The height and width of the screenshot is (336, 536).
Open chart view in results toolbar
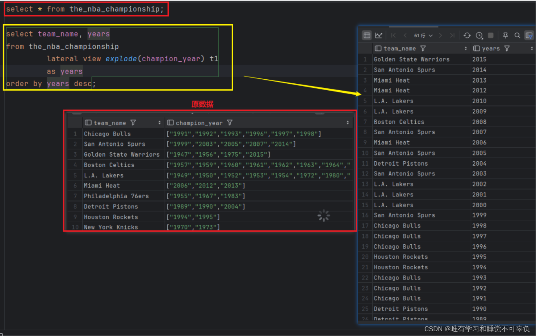pyautogui.click(x=378, y=35)
